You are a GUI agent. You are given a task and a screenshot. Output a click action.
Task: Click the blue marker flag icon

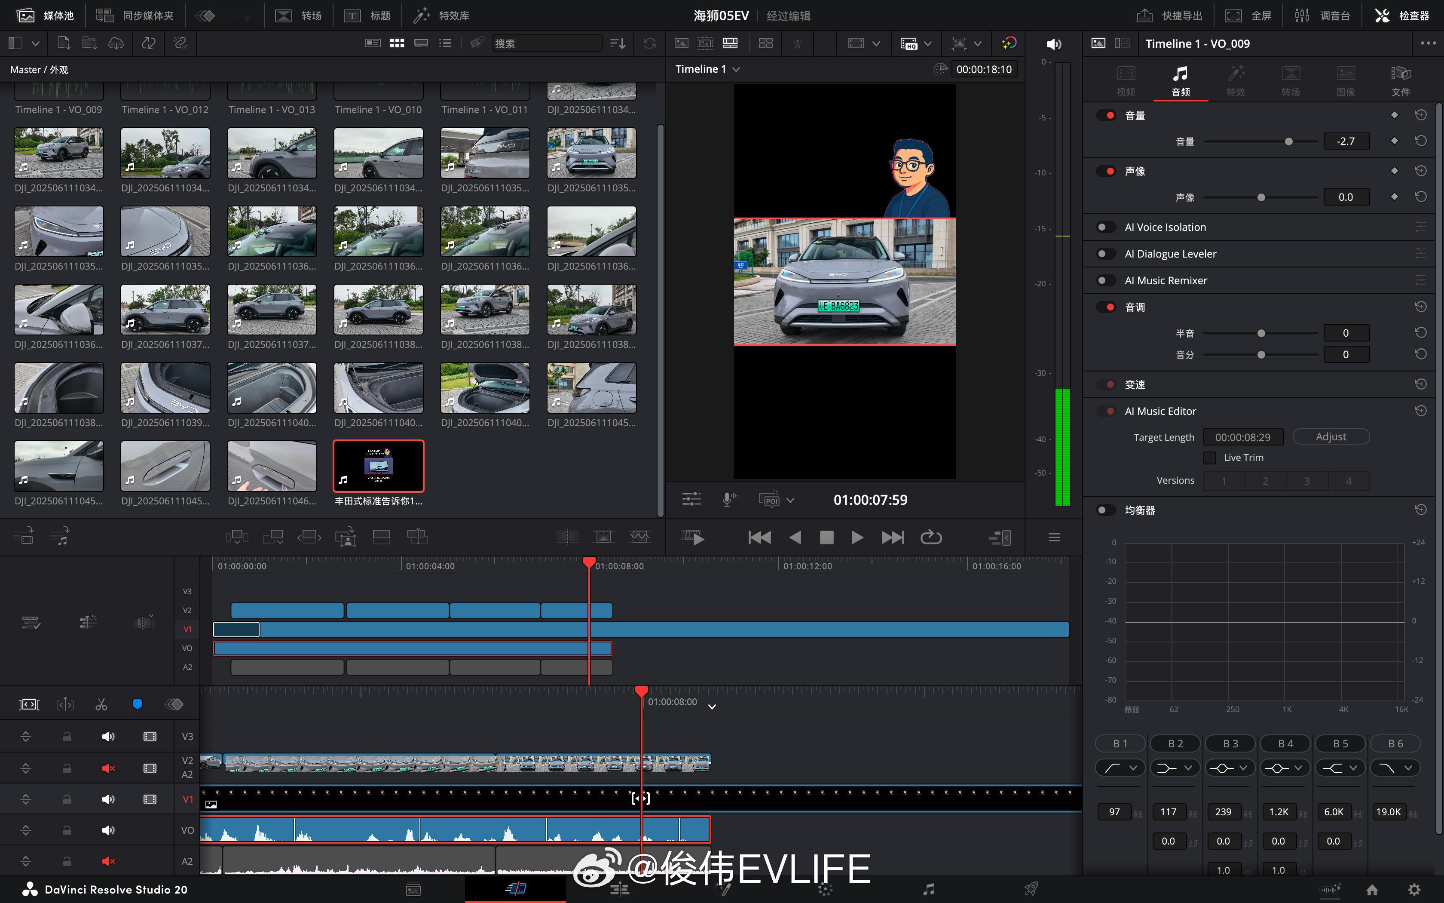137,704
